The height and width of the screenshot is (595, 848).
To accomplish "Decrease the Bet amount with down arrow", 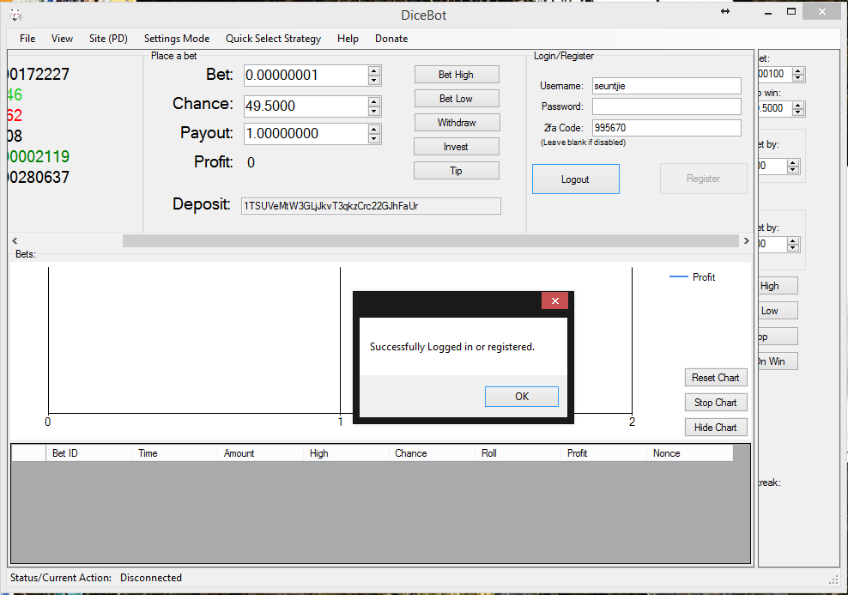I will [x=373, y=80].
